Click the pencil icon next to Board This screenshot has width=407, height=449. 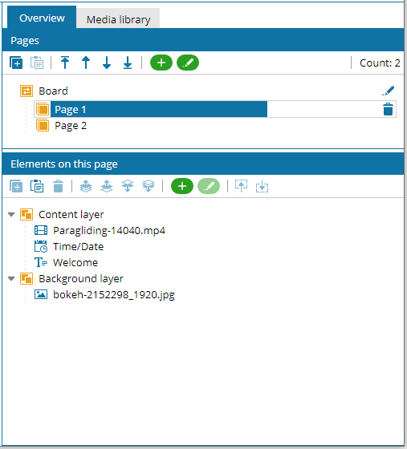click(x=388, y=91)
